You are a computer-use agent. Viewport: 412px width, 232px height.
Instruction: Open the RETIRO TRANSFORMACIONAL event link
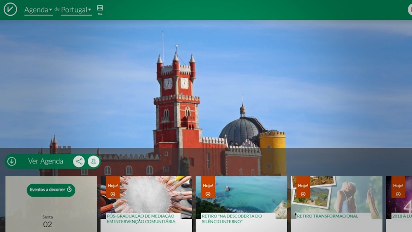(327, 216)
